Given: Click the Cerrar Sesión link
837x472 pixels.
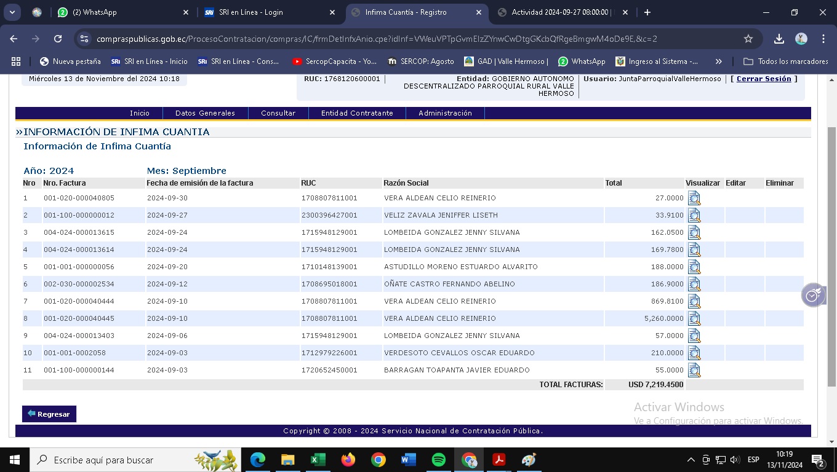Looking at the screenshot, I should click(x=764, y=79).
